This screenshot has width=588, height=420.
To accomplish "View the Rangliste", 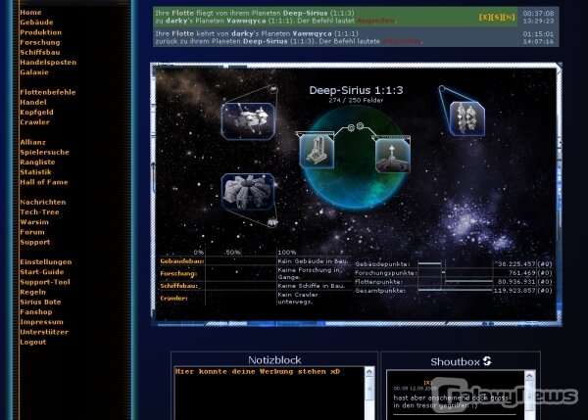I will (37, 163).
